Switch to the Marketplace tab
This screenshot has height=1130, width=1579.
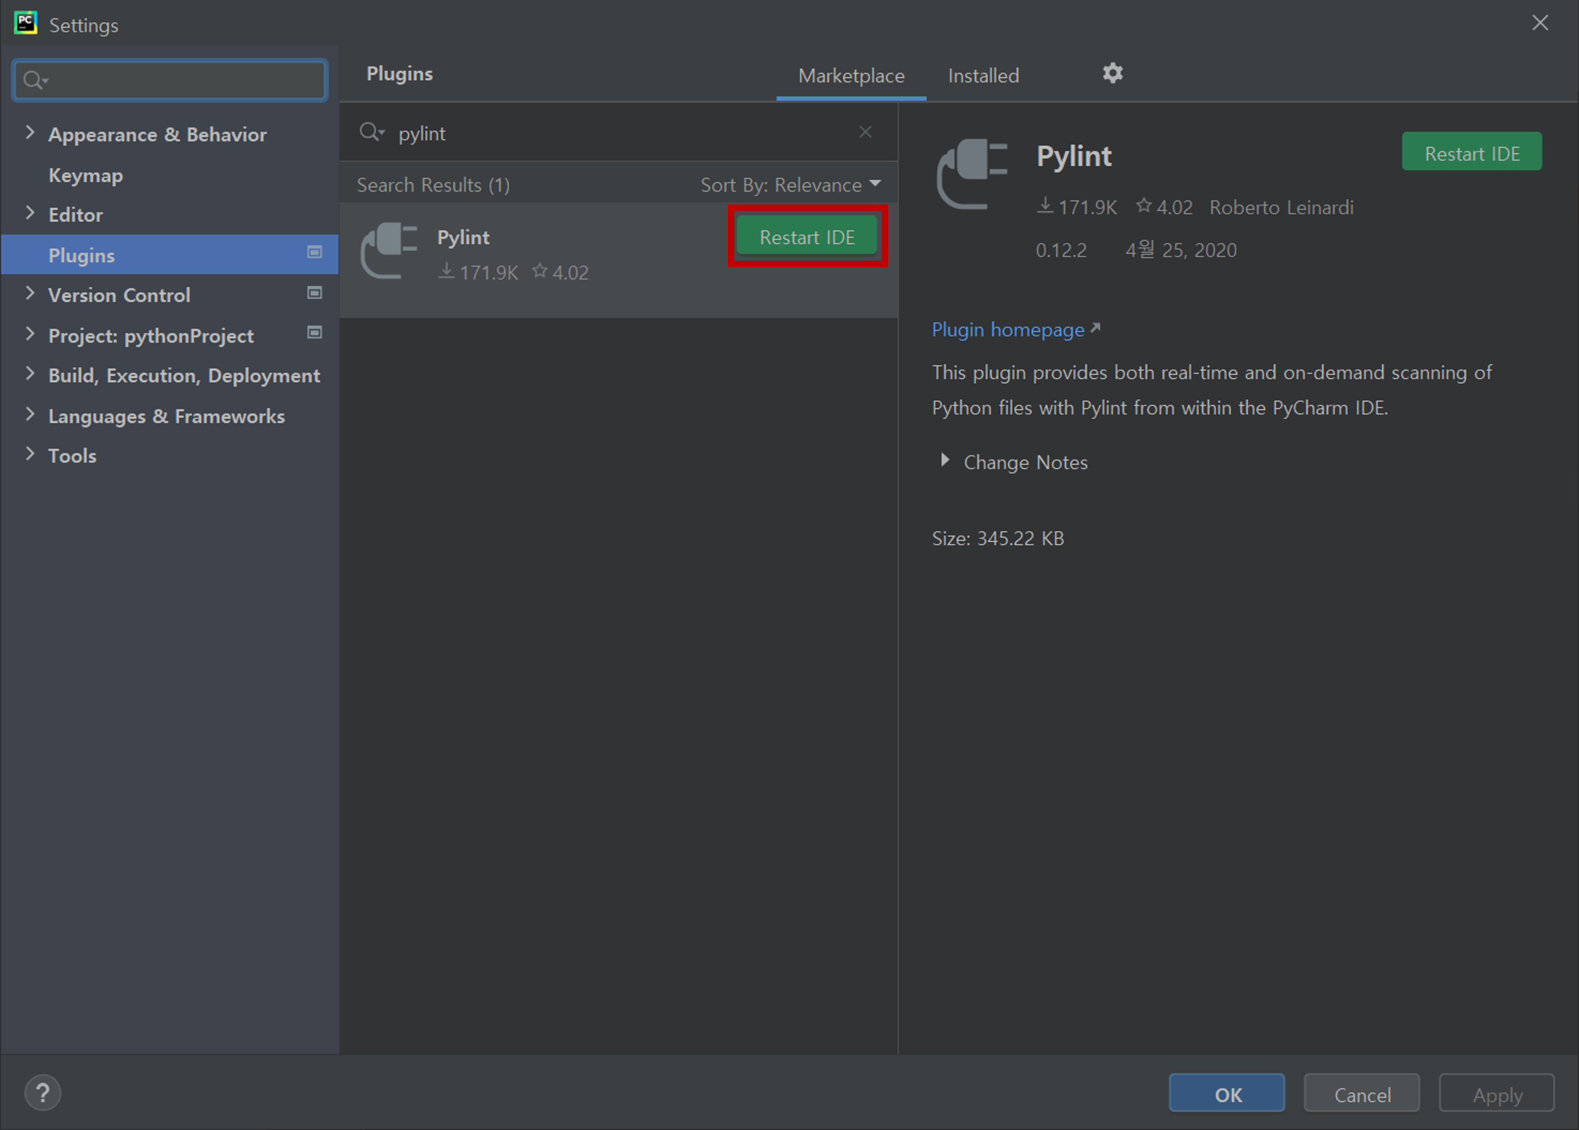(x=850, y=76)
